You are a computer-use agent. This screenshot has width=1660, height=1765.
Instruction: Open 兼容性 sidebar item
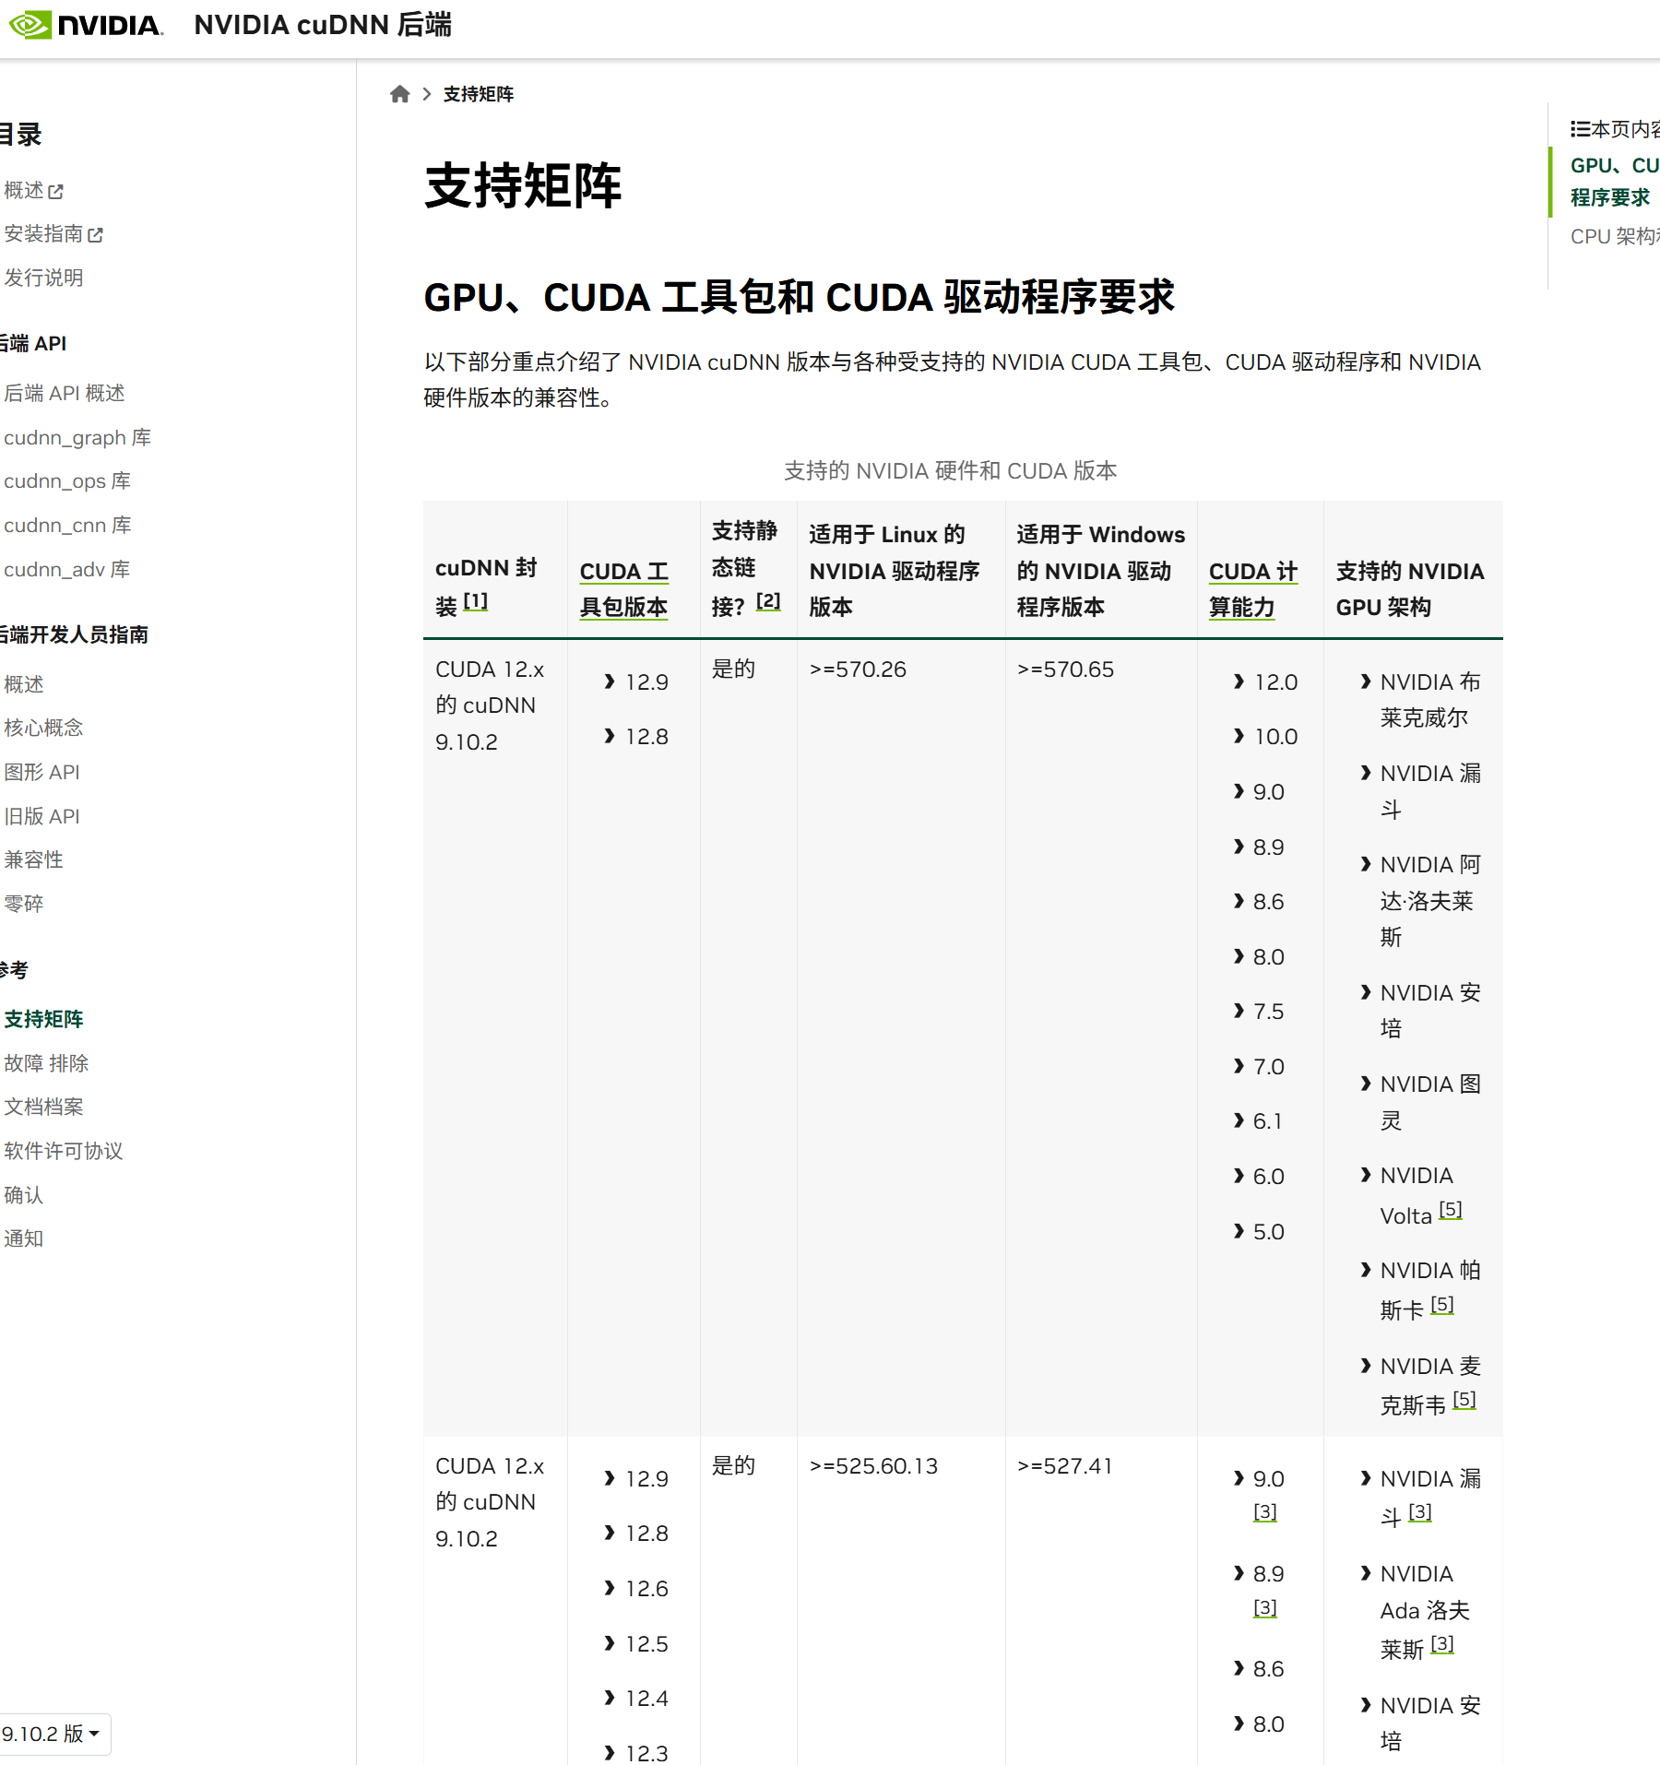[x=33, y=860]
